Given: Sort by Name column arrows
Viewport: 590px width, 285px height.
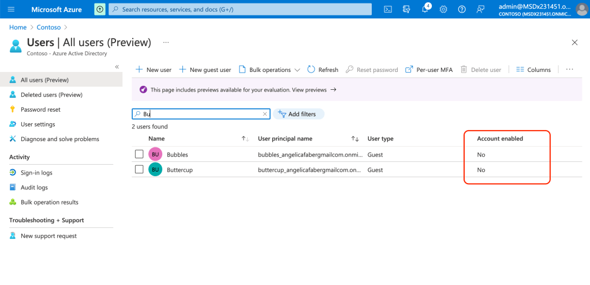Looking at the screenshot, I should point(245,139).
